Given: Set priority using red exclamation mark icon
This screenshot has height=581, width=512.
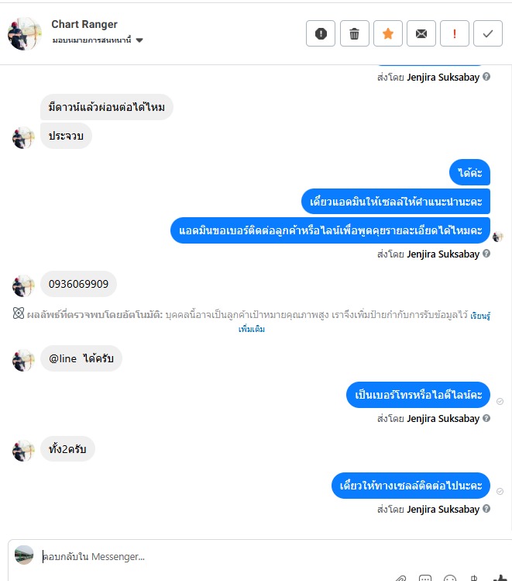Looking at the screenshot, I should pyautogui.click(x=454, y=33).
